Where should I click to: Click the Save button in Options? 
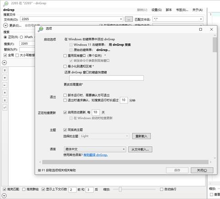[x=177, y=170]
